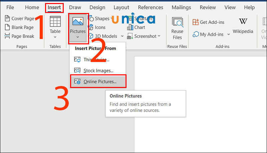Select Online Pictures menu entry
Image resolution: width=267 pixels, height=153 pixels.
coord(98,81)
